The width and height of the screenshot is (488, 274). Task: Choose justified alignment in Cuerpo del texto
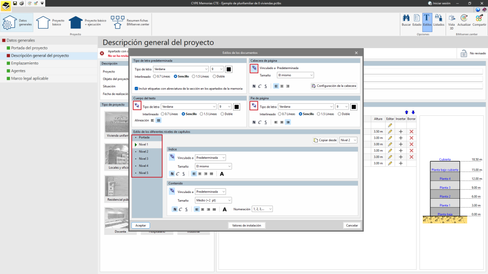click(x=158, y=121)
